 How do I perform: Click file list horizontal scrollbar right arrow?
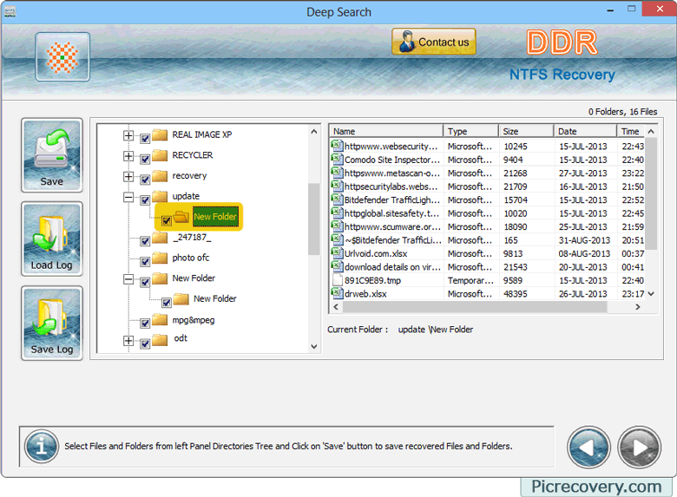point(638,307)
